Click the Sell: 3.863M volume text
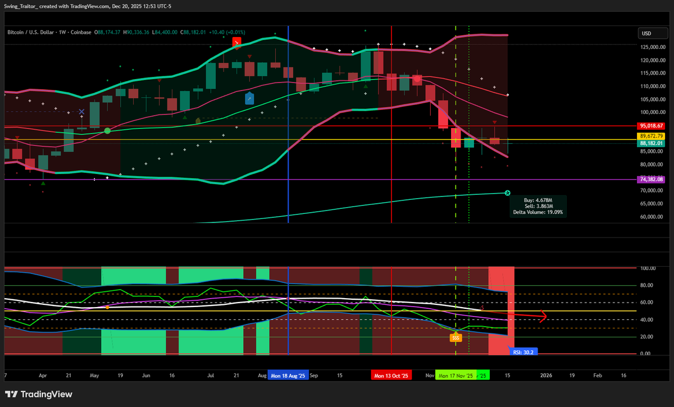This screenshot has width=674, height=407. point(538,206)
